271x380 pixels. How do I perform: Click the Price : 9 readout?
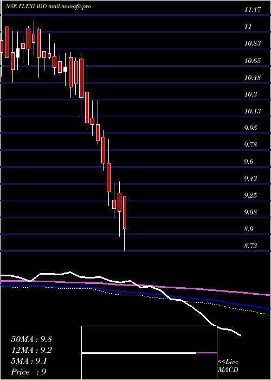pos(29,372)
